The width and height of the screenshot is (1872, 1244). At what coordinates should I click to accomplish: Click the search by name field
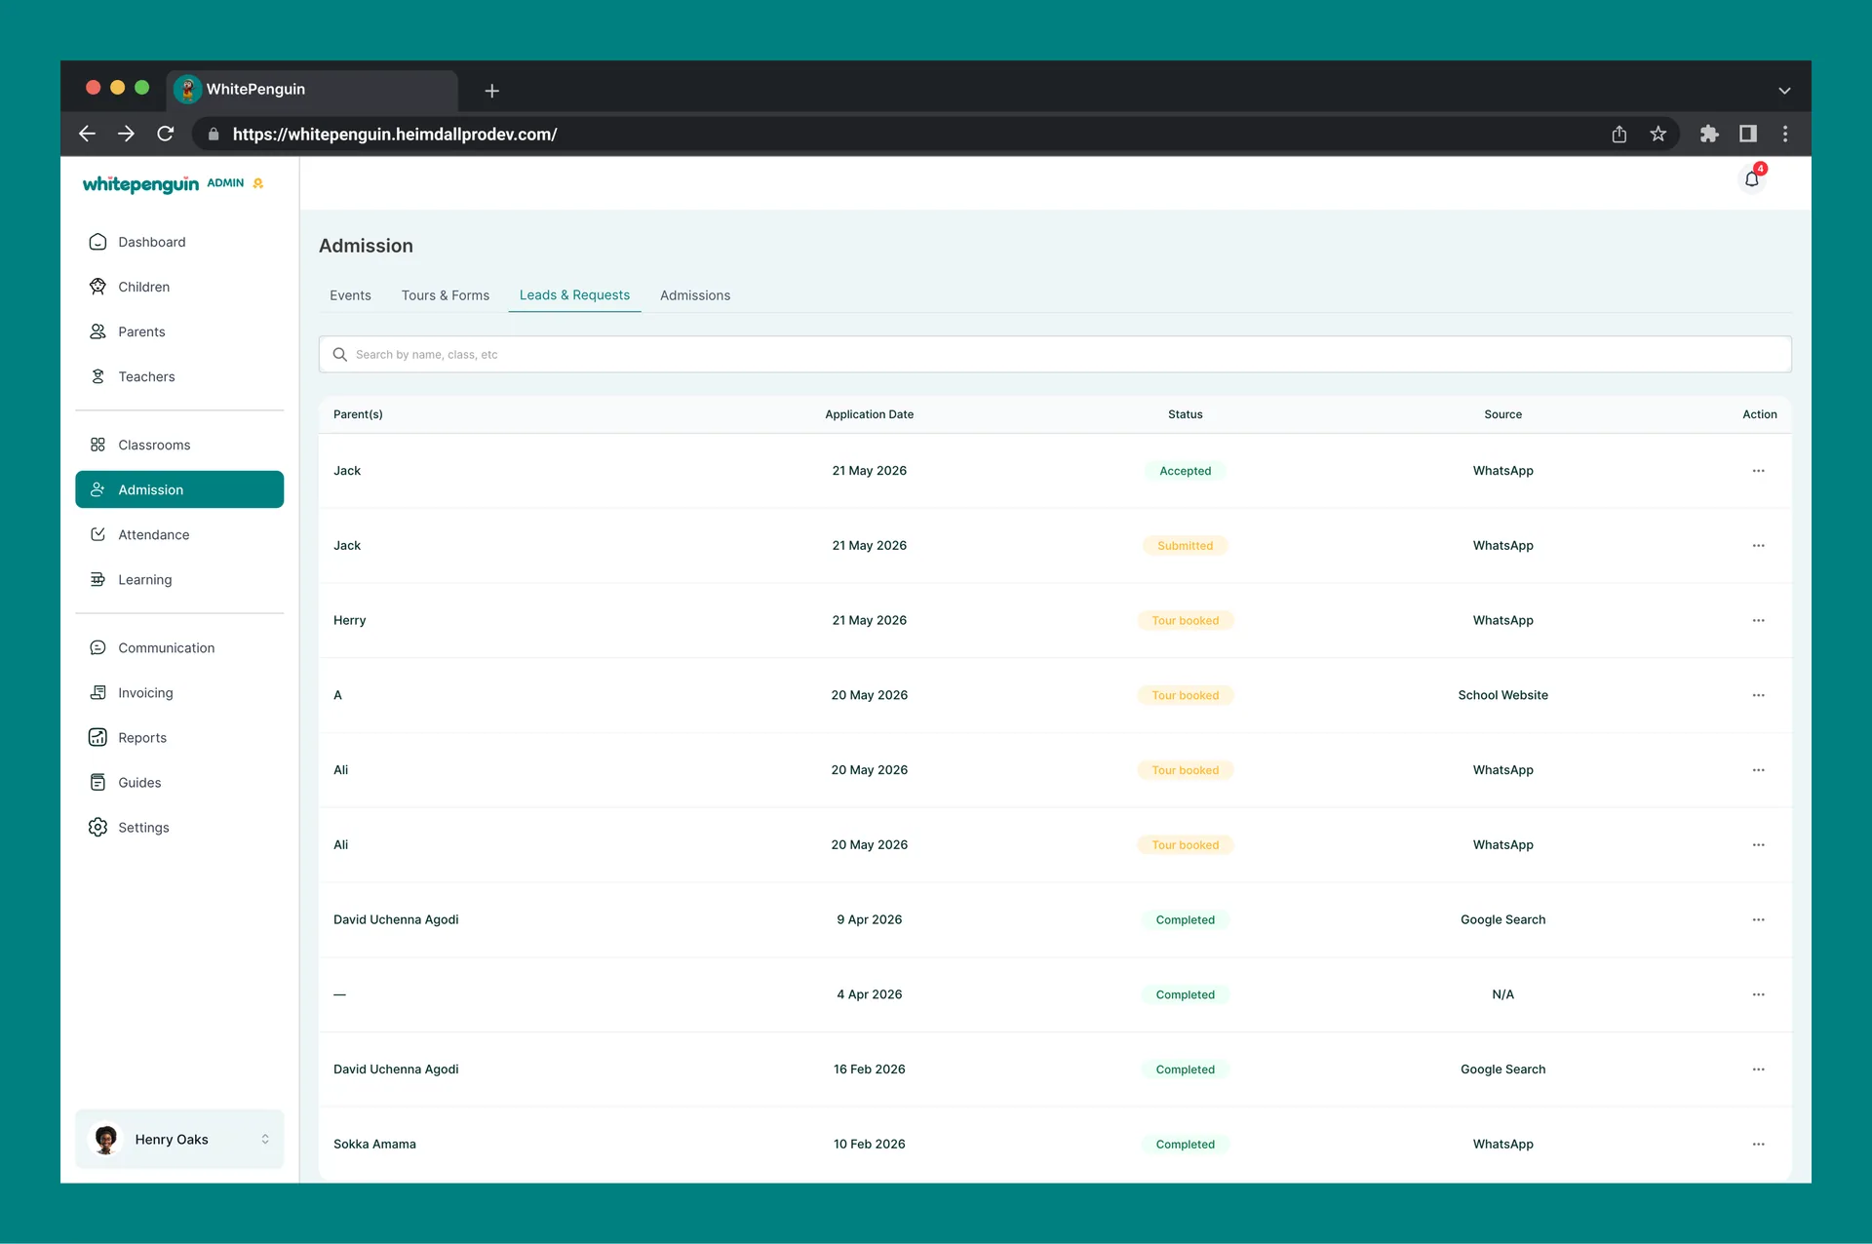coord(1055,354)
